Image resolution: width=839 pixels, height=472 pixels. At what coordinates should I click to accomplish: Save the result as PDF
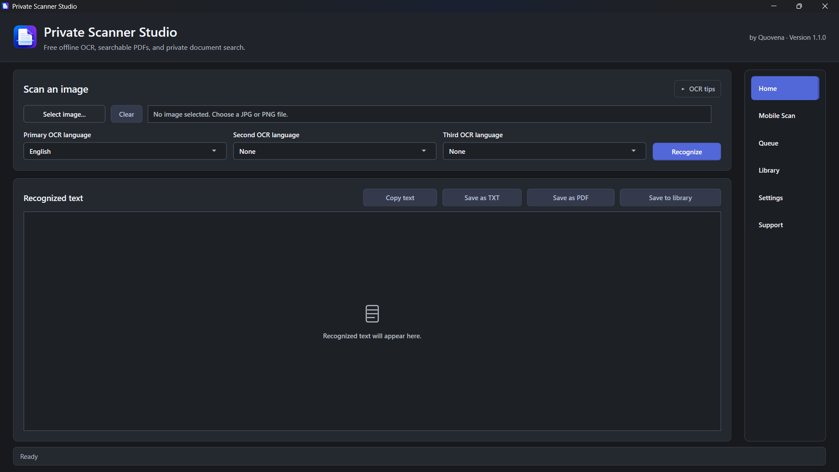click(570, 198)
